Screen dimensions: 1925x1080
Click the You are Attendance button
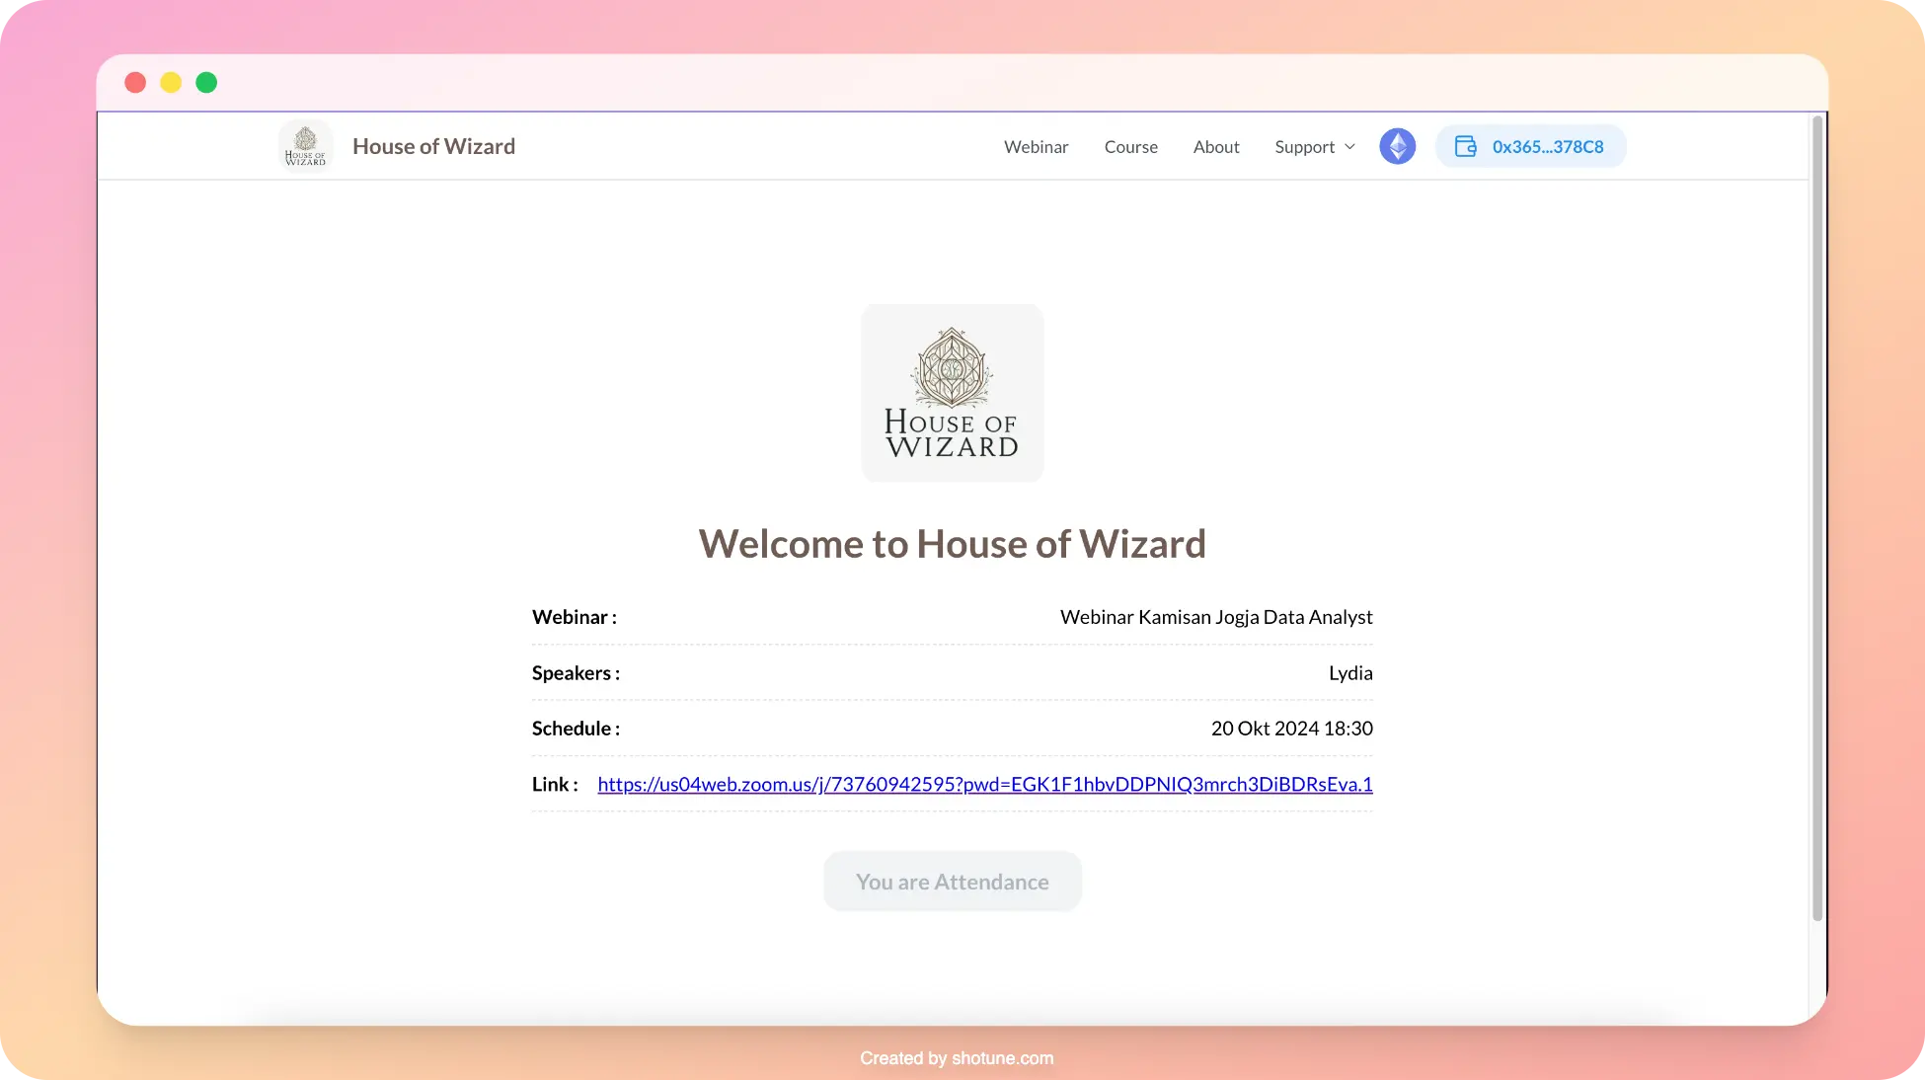coord(952,882)
